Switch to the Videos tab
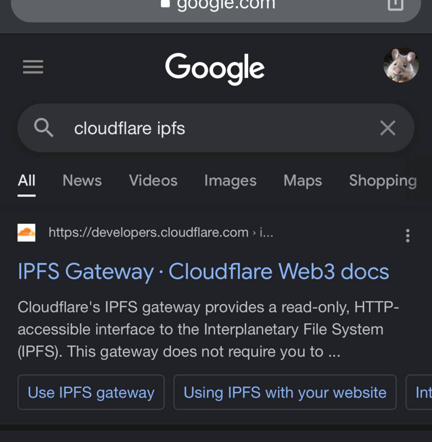The height and width of the screenshot is (442, 432). pos(153,181)
